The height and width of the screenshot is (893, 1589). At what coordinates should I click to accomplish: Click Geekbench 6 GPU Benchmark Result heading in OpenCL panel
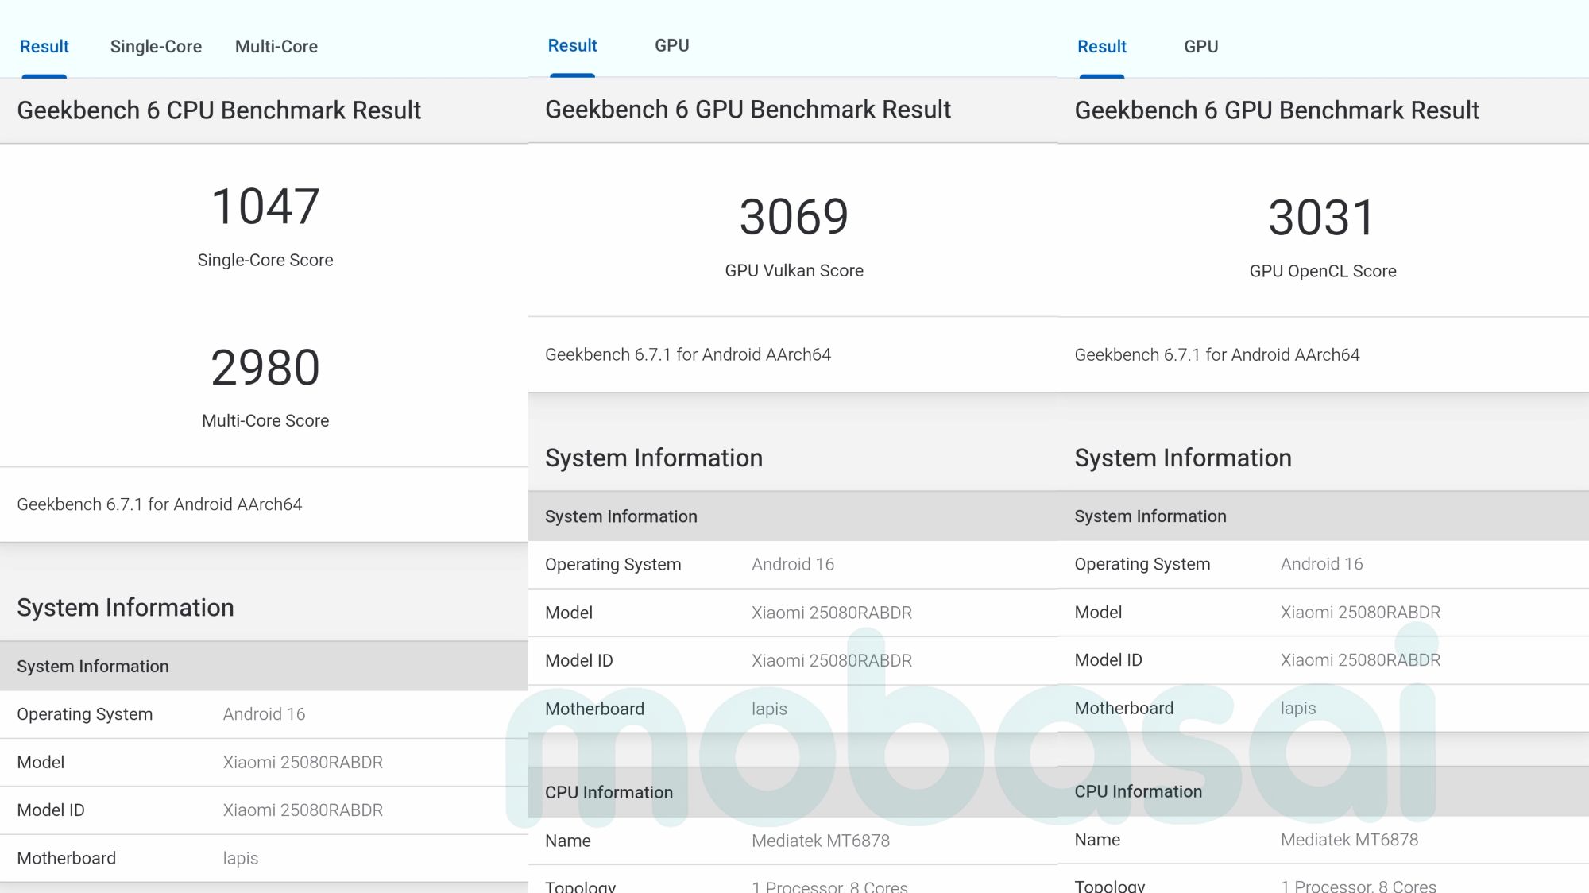(x=1278, y=110)
